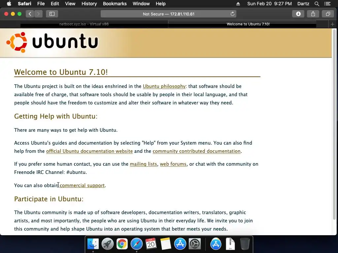Click the forward navigation arrow
The height and width of the screenshot is (253, 338).
coord(38,14)
